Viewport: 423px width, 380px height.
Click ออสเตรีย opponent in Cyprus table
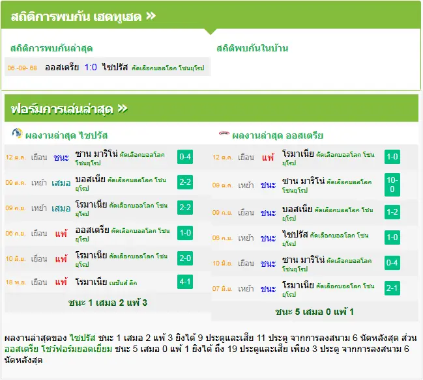93,230
